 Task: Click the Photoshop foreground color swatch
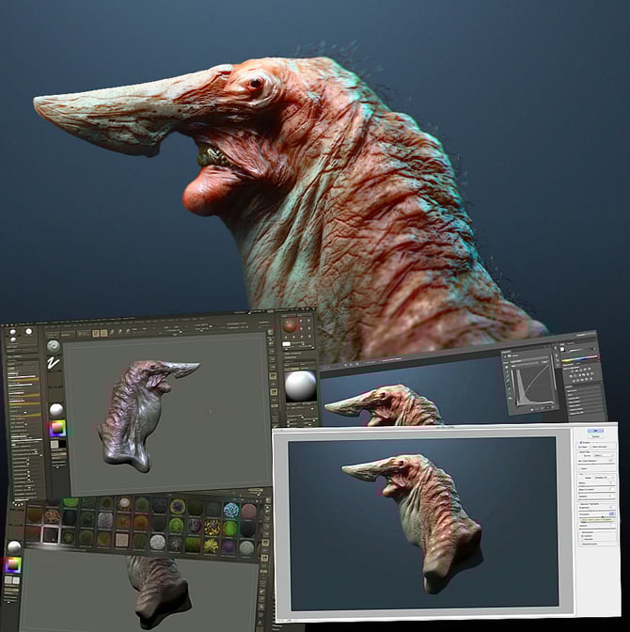pos(563,349)
